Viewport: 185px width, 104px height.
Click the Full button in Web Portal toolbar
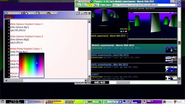[84, 5]
